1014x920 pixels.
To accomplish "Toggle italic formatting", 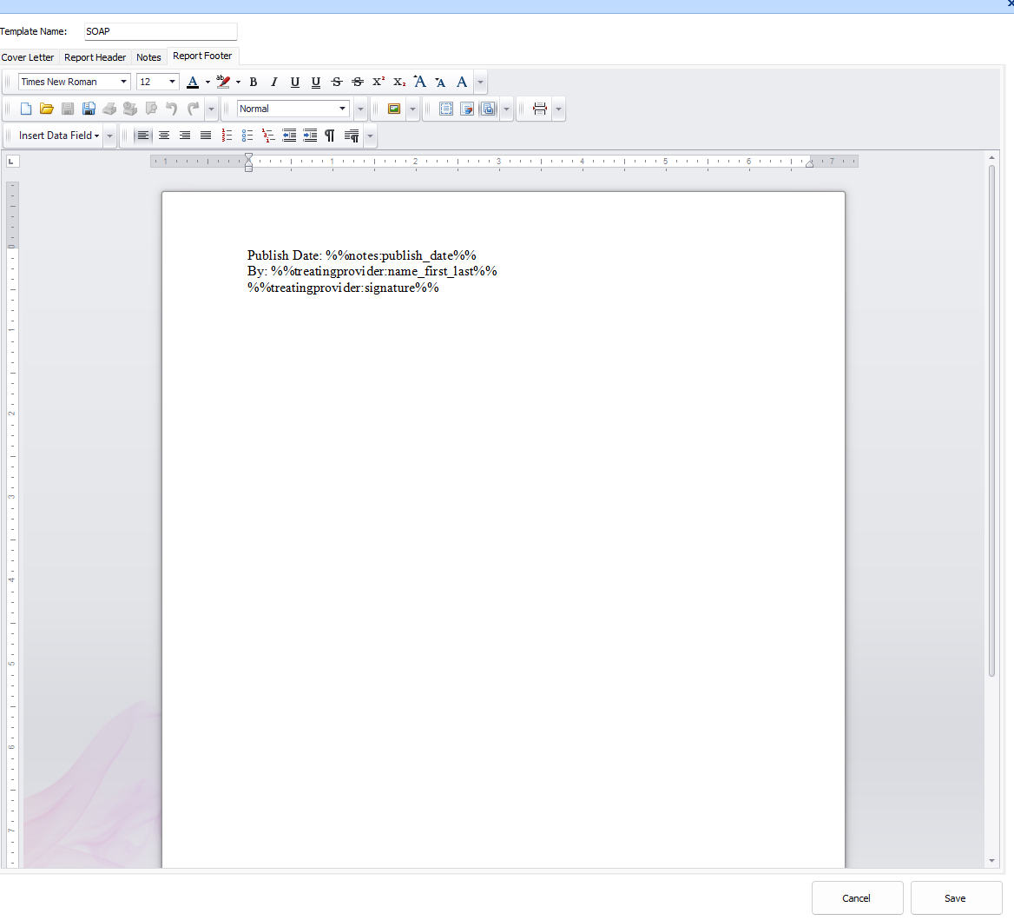I will 274,82.
